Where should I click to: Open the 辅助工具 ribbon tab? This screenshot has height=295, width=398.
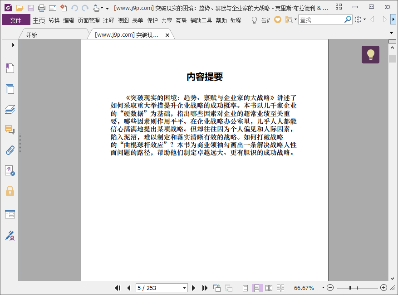point(201,20)
